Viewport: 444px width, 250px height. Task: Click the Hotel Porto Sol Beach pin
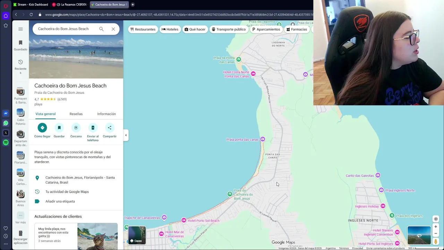184,220
